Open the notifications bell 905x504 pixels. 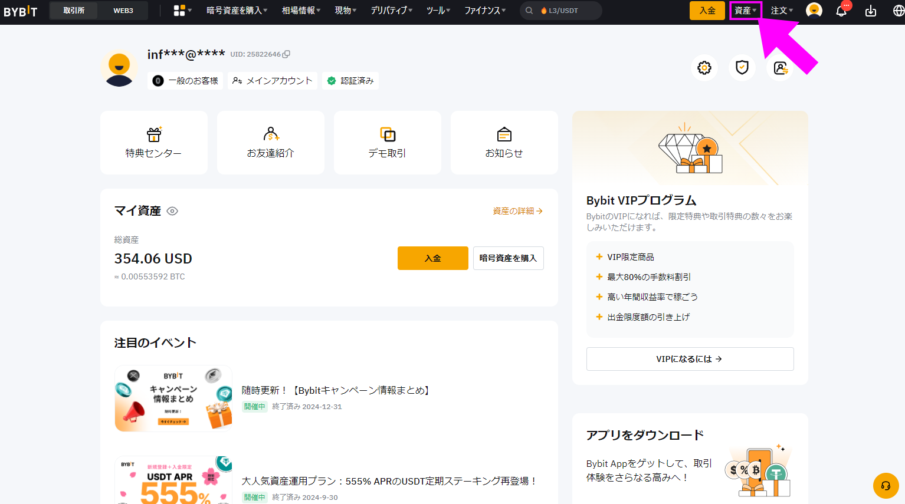pyautogui.click(x=841, y=11)
